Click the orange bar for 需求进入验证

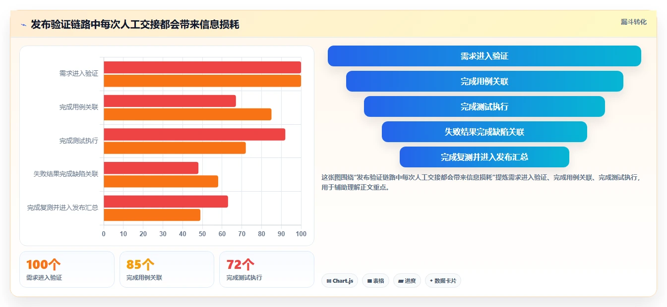coord(202,81)
